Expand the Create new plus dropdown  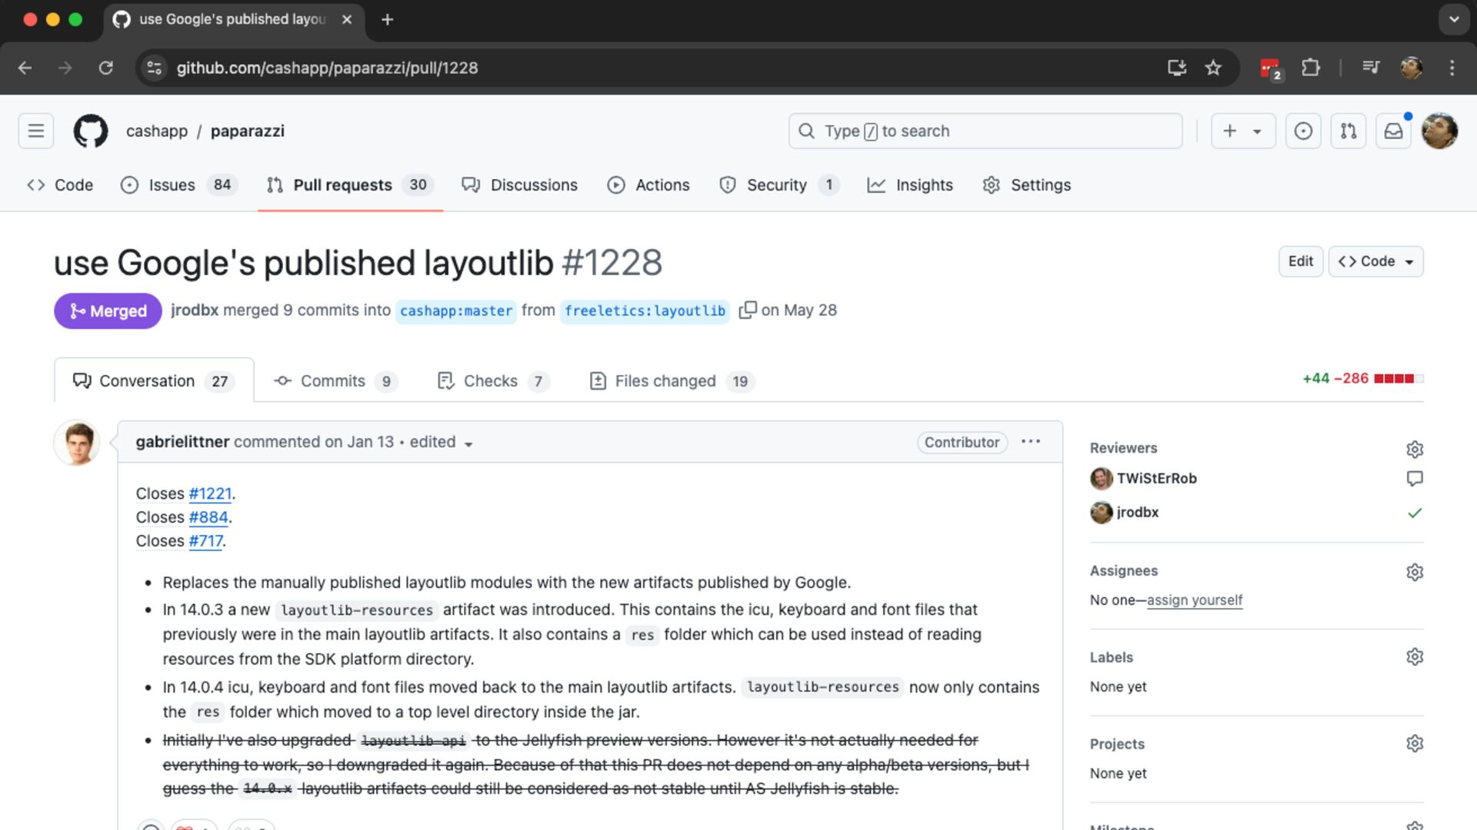(x=1243, y=131)
